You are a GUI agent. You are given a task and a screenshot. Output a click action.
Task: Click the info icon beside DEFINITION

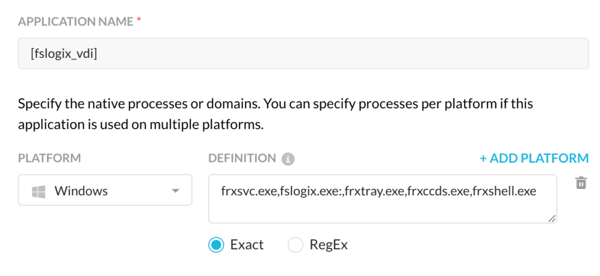[288, 159]
